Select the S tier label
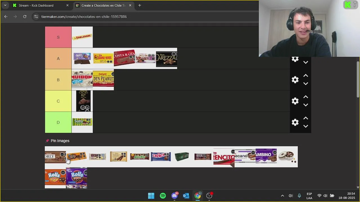This screenshot has width=360, height=202. coord(58,37)
